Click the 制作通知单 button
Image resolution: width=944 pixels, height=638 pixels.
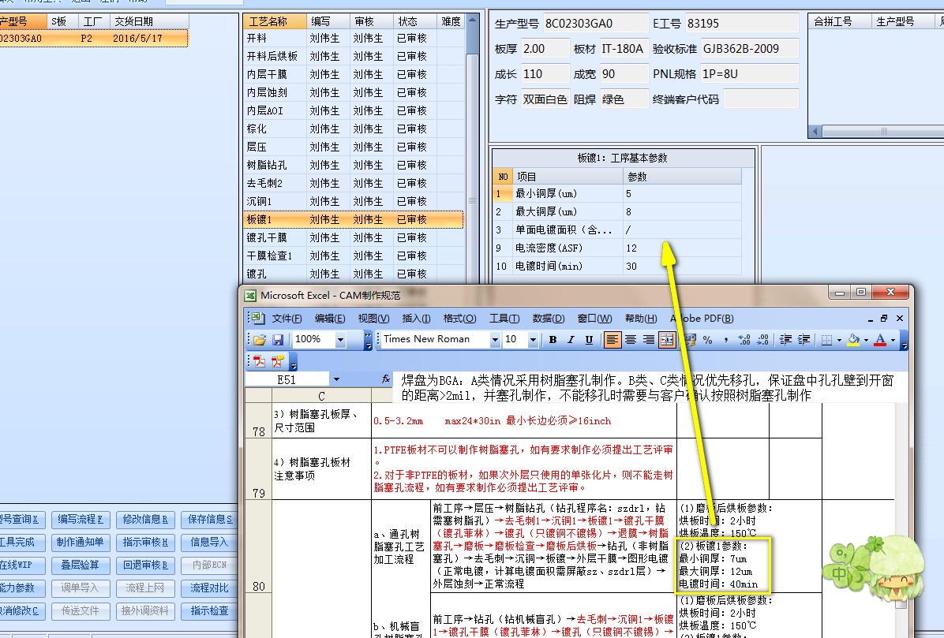80,542
